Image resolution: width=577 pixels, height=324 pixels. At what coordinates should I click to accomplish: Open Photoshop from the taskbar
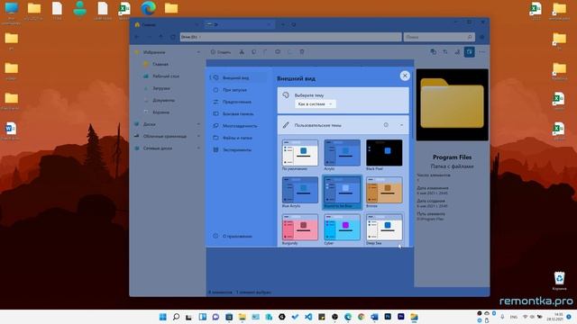388,317
